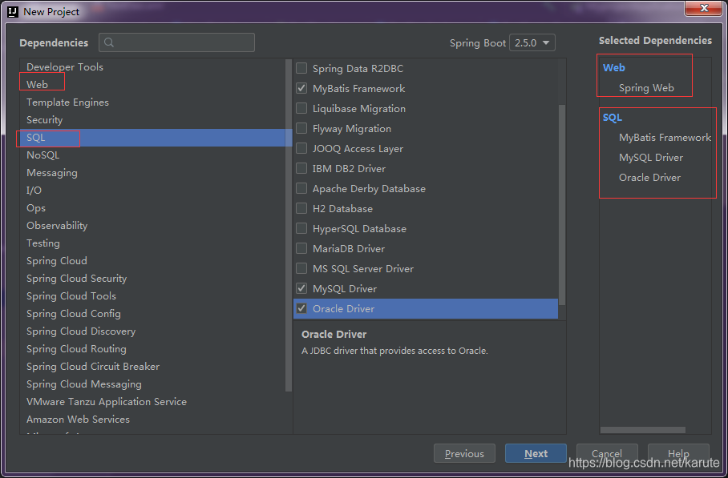Click the category list vertical scrollbar
Screen dimensions: 728x478
pyautogui.click(x=289, y=225)
